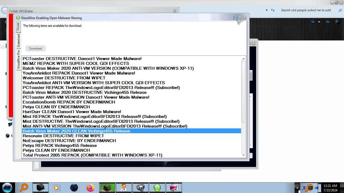Toggle the Explorer preview pane icon

click(328, 22)
